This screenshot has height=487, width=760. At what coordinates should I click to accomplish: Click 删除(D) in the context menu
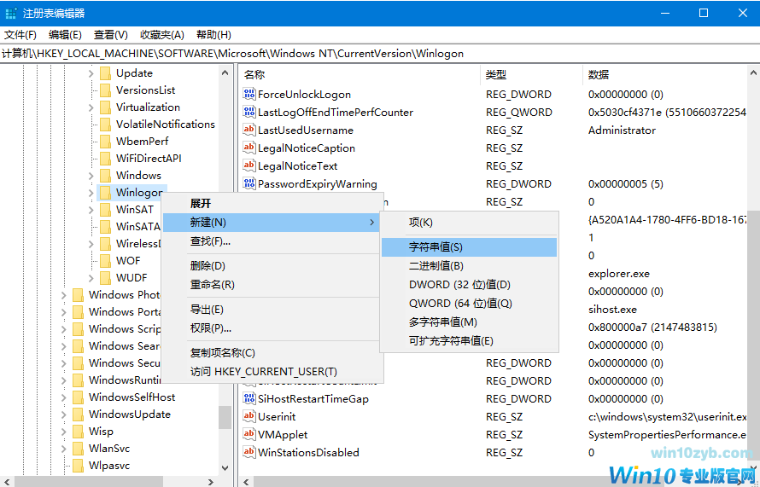[208, 266]
